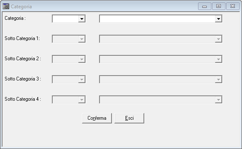The image size is (242, 149).
Task: Expand the Categoria description dropdown arrow
Action: pyautogui.click(x=218, y=19)
